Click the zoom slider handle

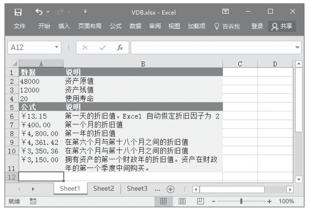[242, 201]
